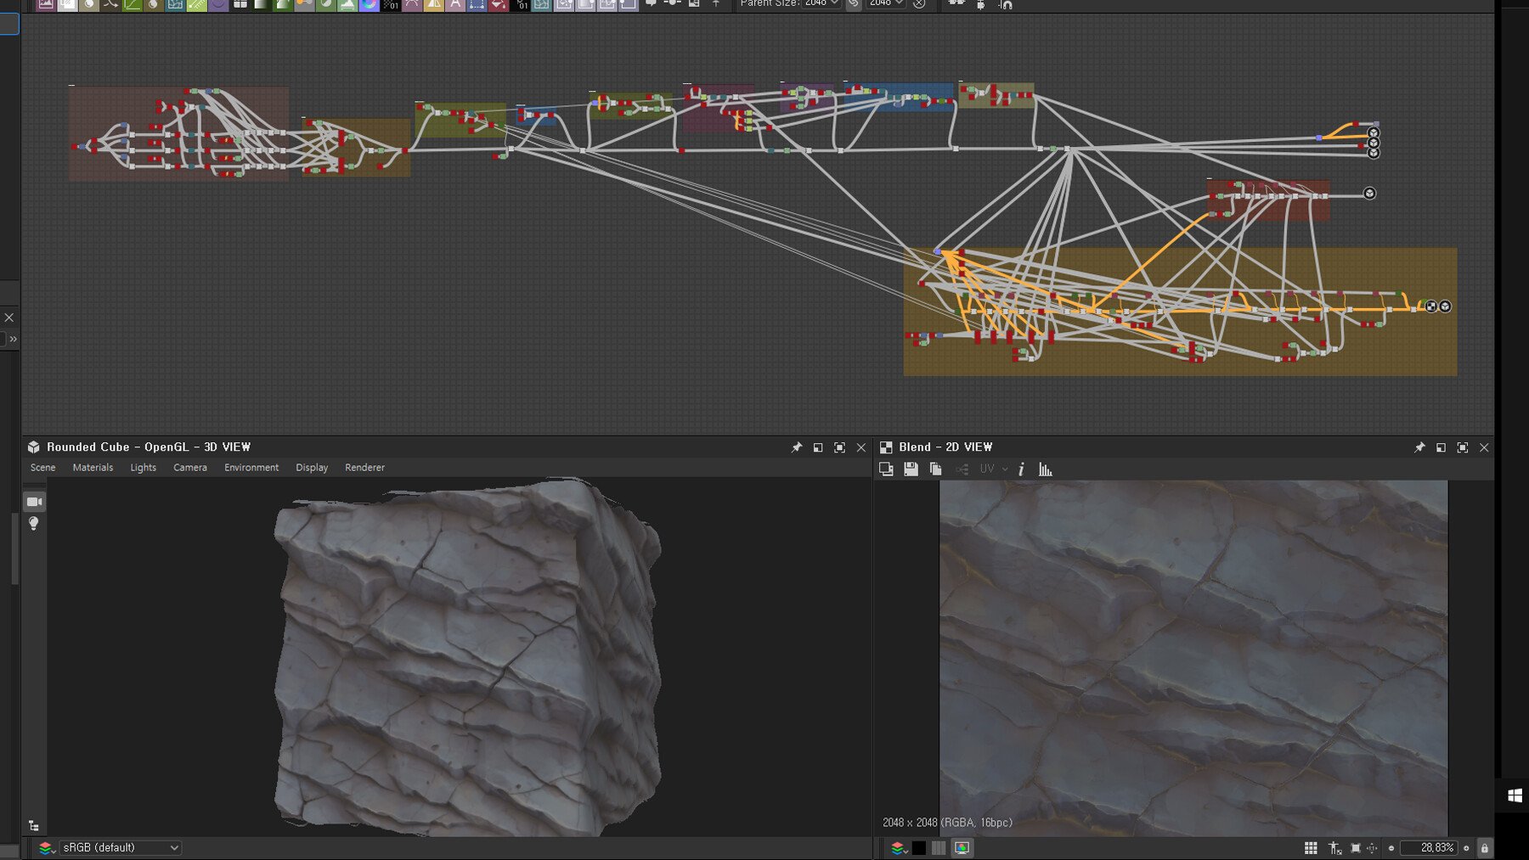Image resolution: width=1529 pixels, height=860 pixels.
Task: Open the Environment menu in 3D View
Action: pyautogui.click(x=251, y=468)
